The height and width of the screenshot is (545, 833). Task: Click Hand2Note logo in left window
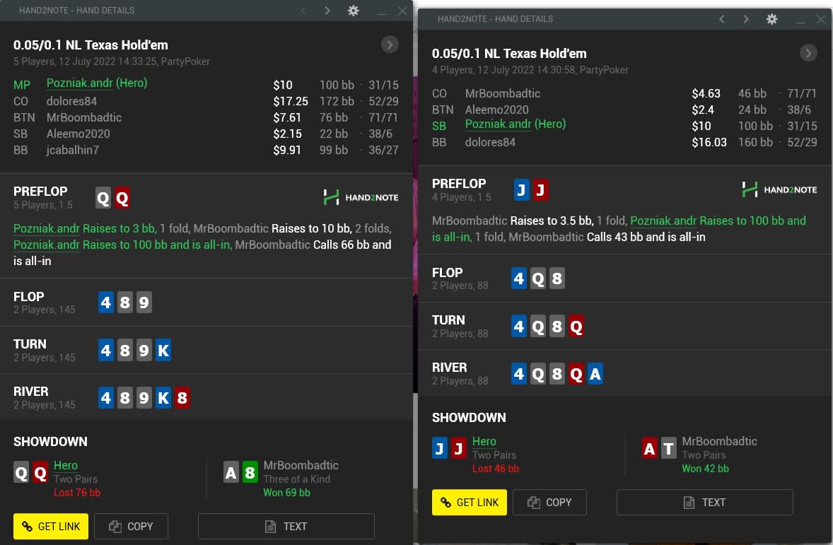point(361,198)
